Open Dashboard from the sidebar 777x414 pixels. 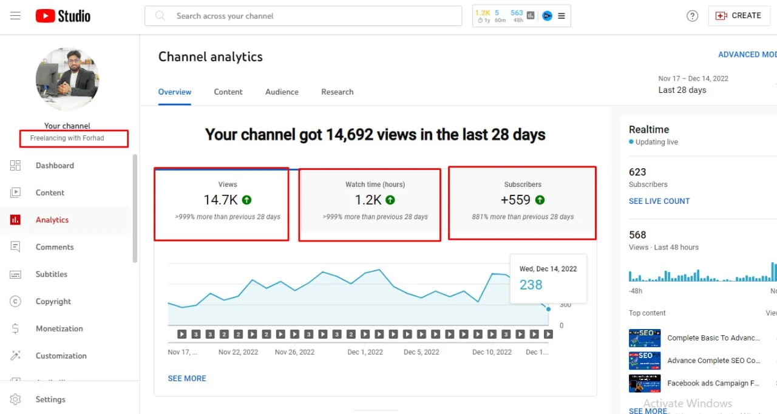55,166
